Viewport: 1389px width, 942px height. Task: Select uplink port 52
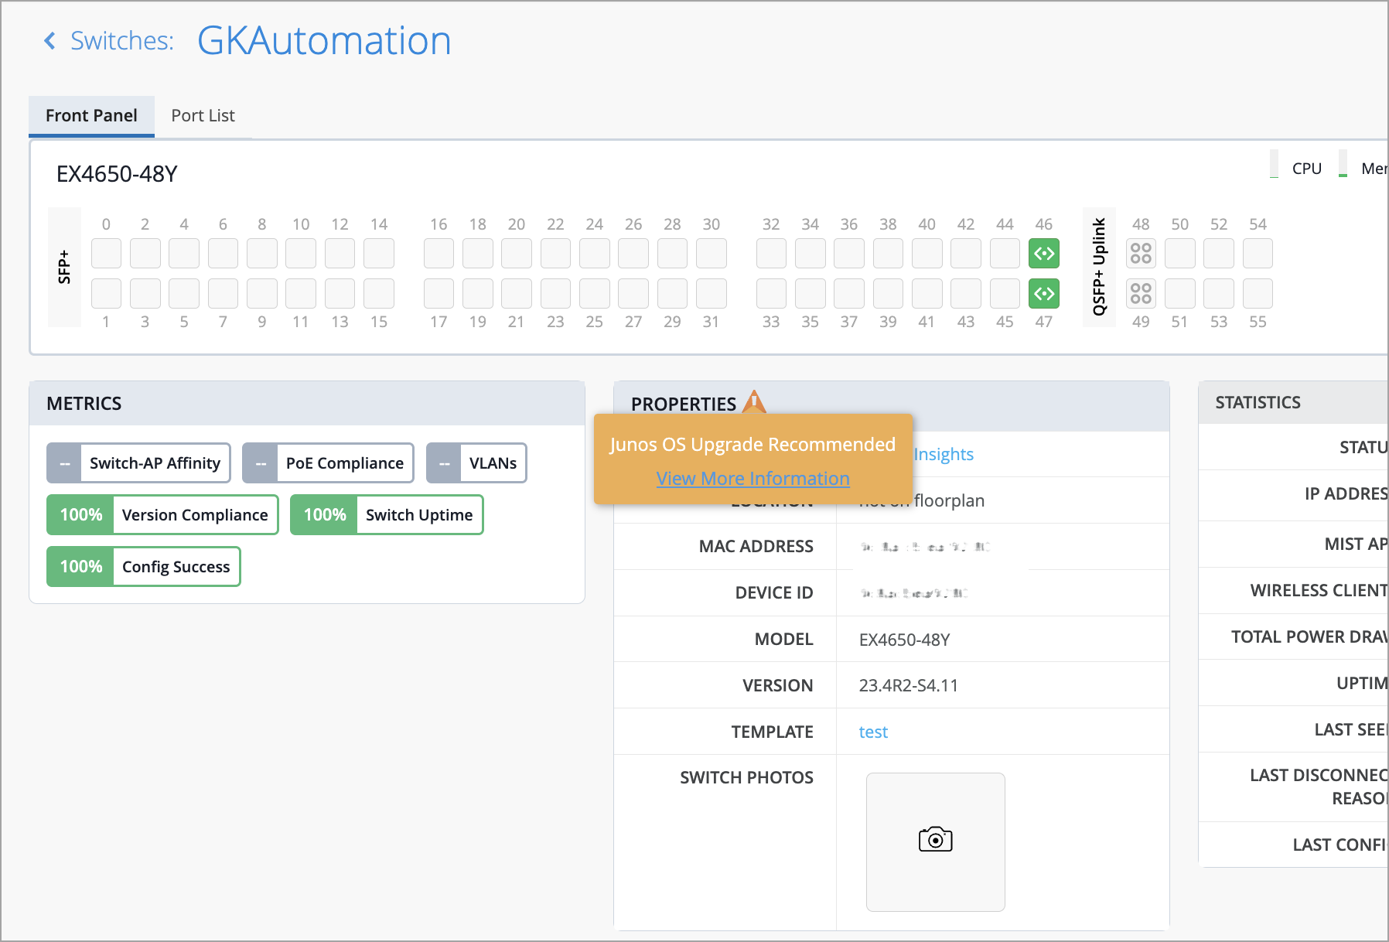point(1219,254)
